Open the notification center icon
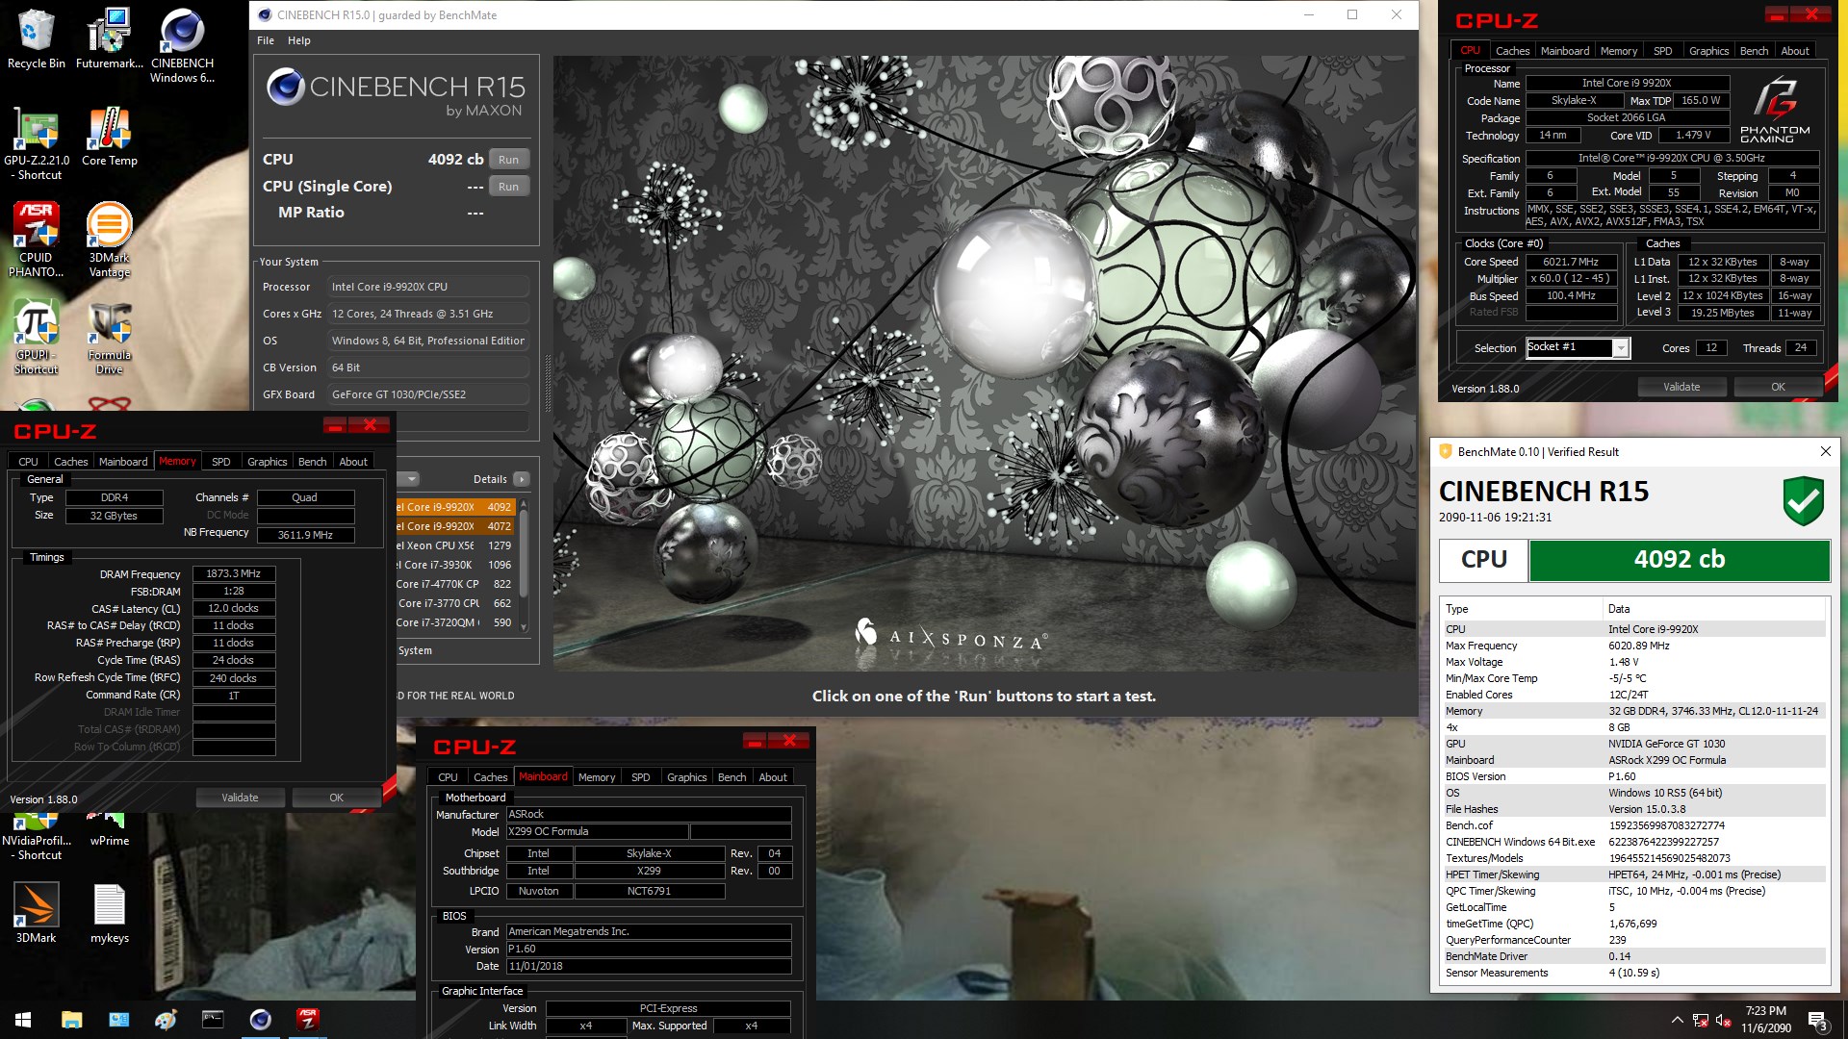 pyautogui.click(x=1818, y=1021)
